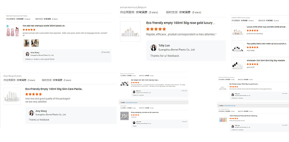Click Toby Luo avatar in Belgium review reply
Image resolution: width=289 pixels, height=142 pixels.
coord(153,47)
